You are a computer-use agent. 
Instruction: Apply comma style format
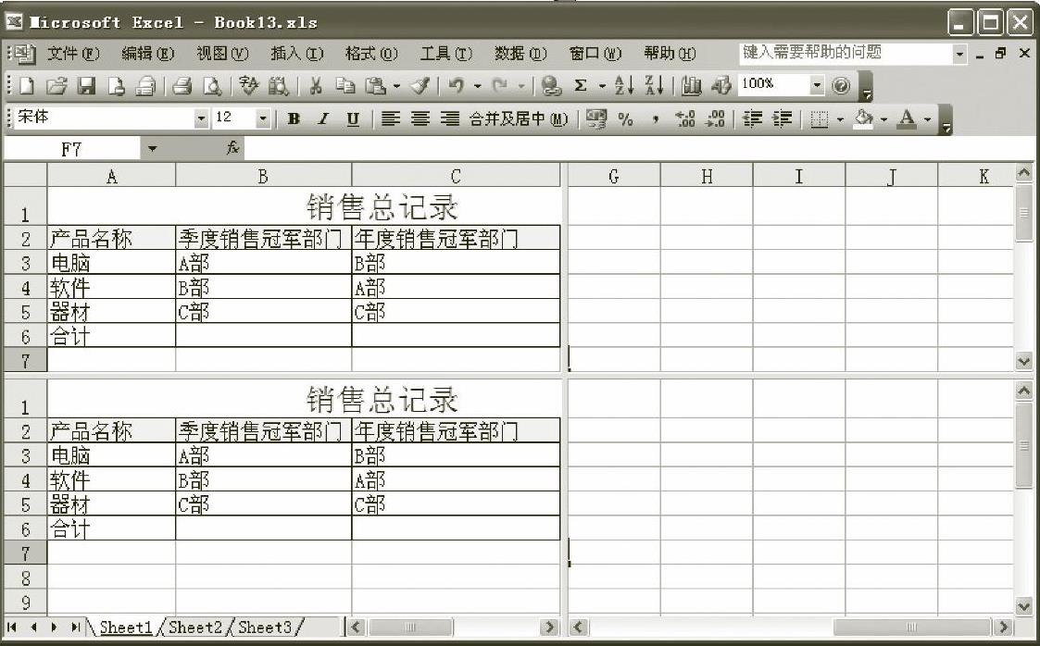coord(656,119)
